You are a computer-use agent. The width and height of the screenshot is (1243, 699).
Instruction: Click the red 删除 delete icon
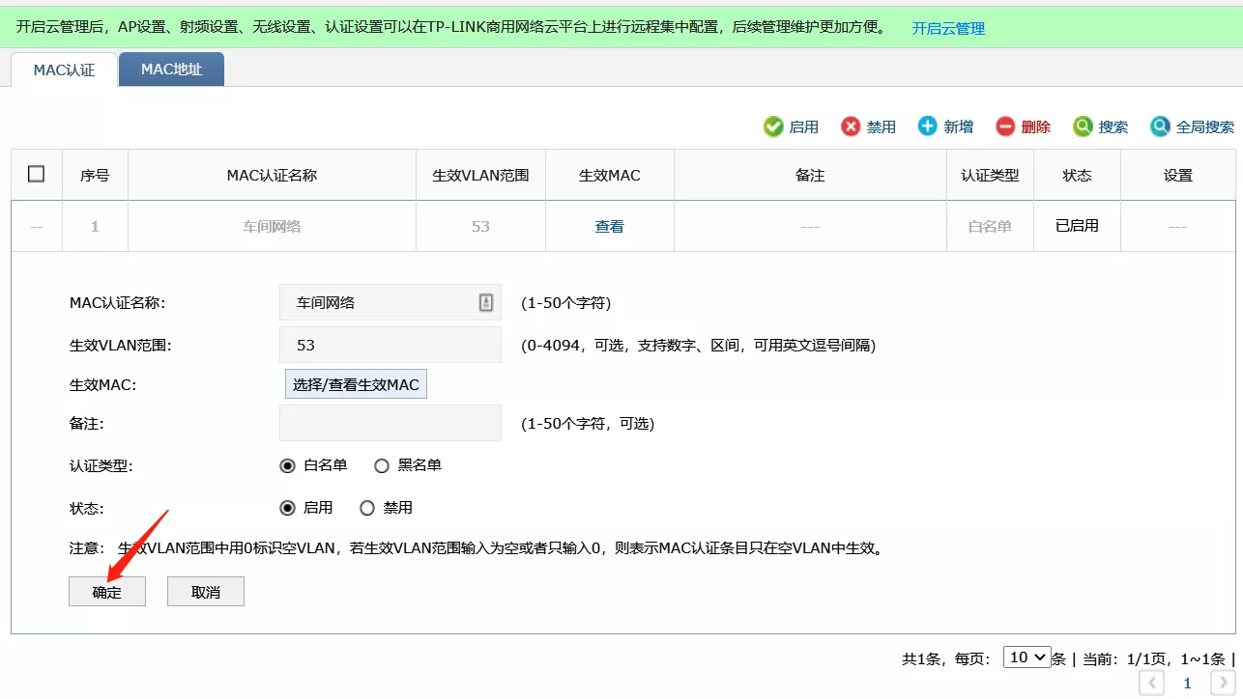[1005, 126]
